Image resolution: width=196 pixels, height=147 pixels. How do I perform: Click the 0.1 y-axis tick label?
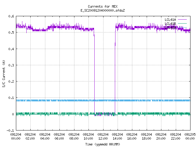(11, 98)
